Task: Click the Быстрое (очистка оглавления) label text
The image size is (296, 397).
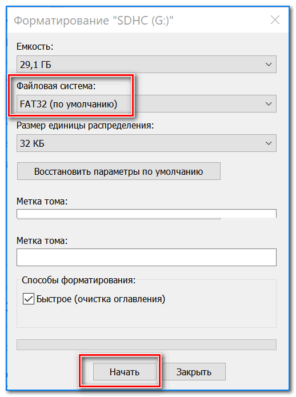Action: [101, 299]
